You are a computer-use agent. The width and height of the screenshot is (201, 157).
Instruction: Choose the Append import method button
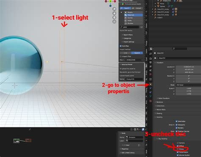coord(137,53)
